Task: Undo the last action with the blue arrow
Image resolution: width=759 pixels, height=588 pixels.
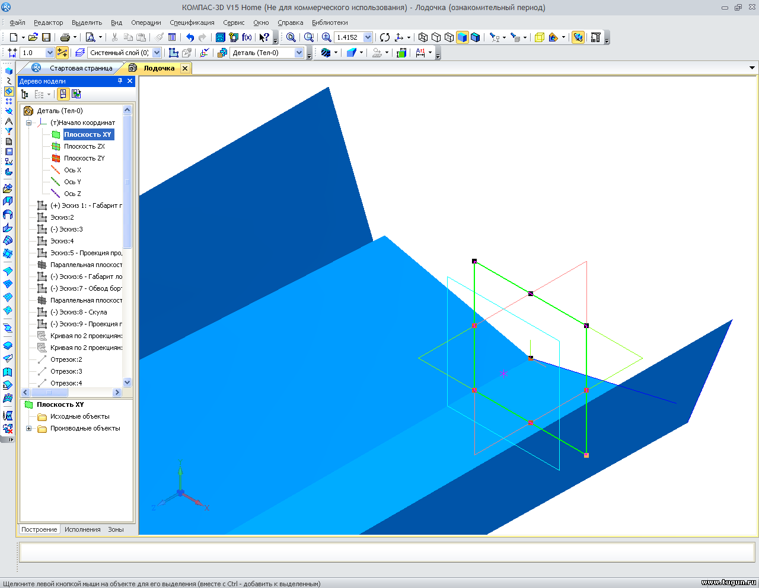Action: pos(190,37)
